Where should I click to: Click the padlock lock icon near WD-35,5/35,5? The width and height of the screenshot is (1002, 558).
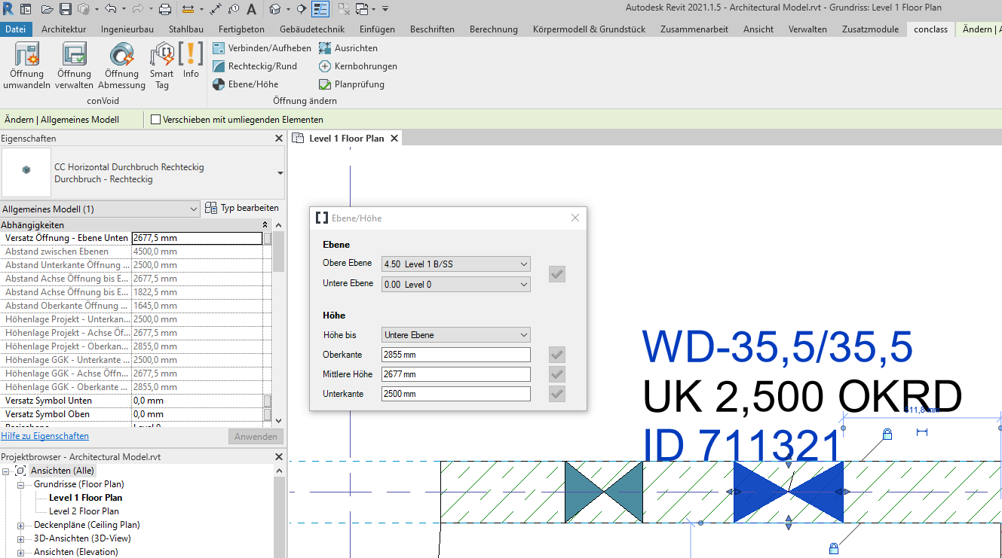click(886, 434)
